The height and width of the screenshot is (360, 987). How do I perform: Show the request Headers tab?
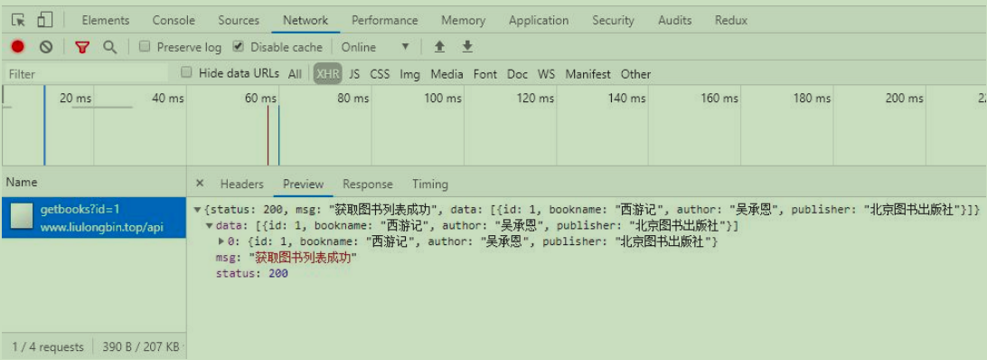241,185
